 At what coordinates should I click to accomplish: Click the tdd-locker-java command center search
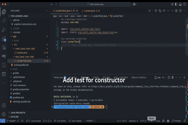coord(95,4)
